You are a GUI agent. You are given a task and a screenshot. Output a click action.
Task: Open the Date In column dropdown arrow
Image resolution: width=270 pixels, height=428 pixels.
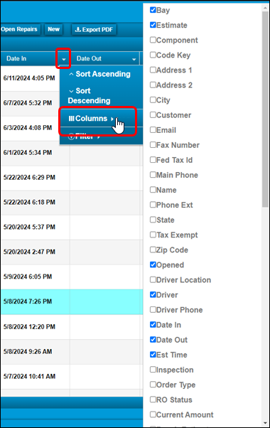pos(63,59)
